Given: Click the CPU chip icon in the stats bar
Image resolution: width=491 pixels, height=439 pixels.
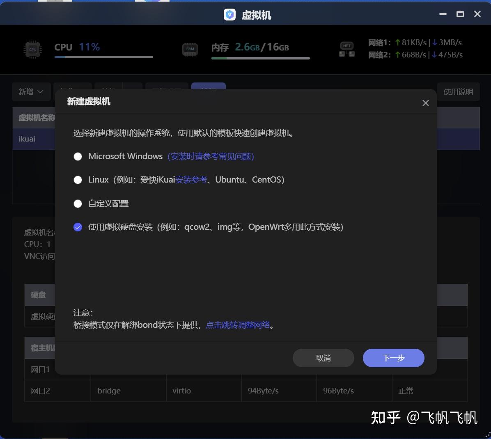Looking at the screenshot, I should (32, 49).
